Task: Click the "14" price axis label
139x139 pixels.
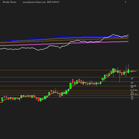Action: (132, 97)
